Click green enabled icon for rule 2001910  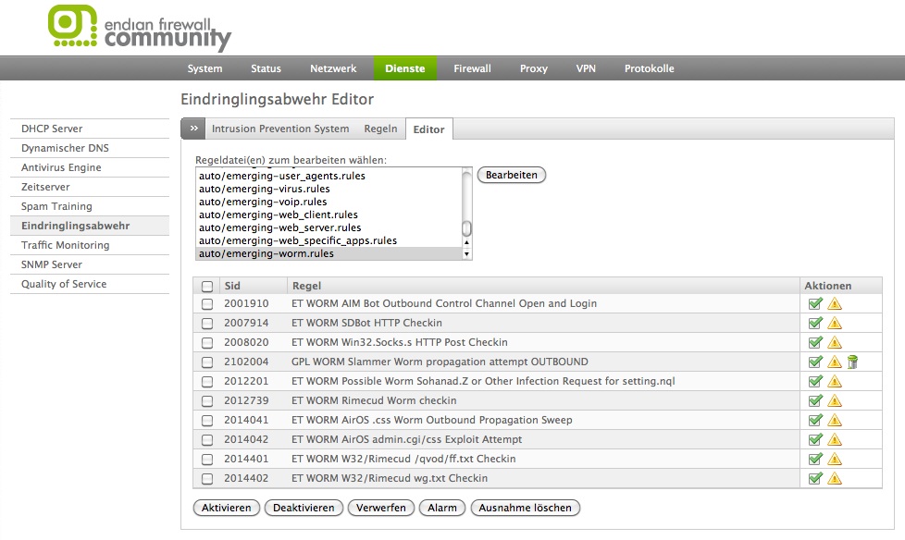[815, 303]
